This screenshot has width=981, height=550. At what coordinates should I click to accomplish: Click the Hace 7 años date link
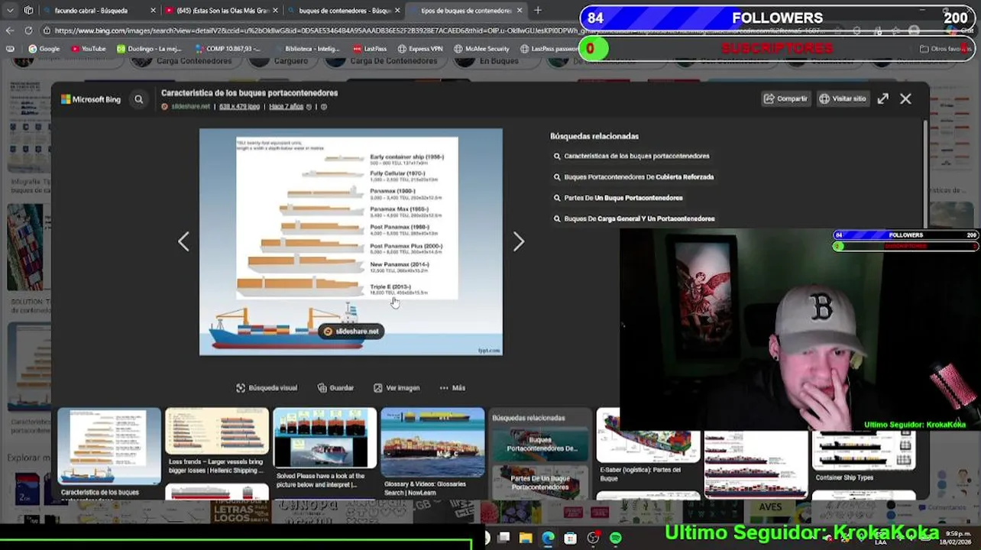(x=287, y=107)
